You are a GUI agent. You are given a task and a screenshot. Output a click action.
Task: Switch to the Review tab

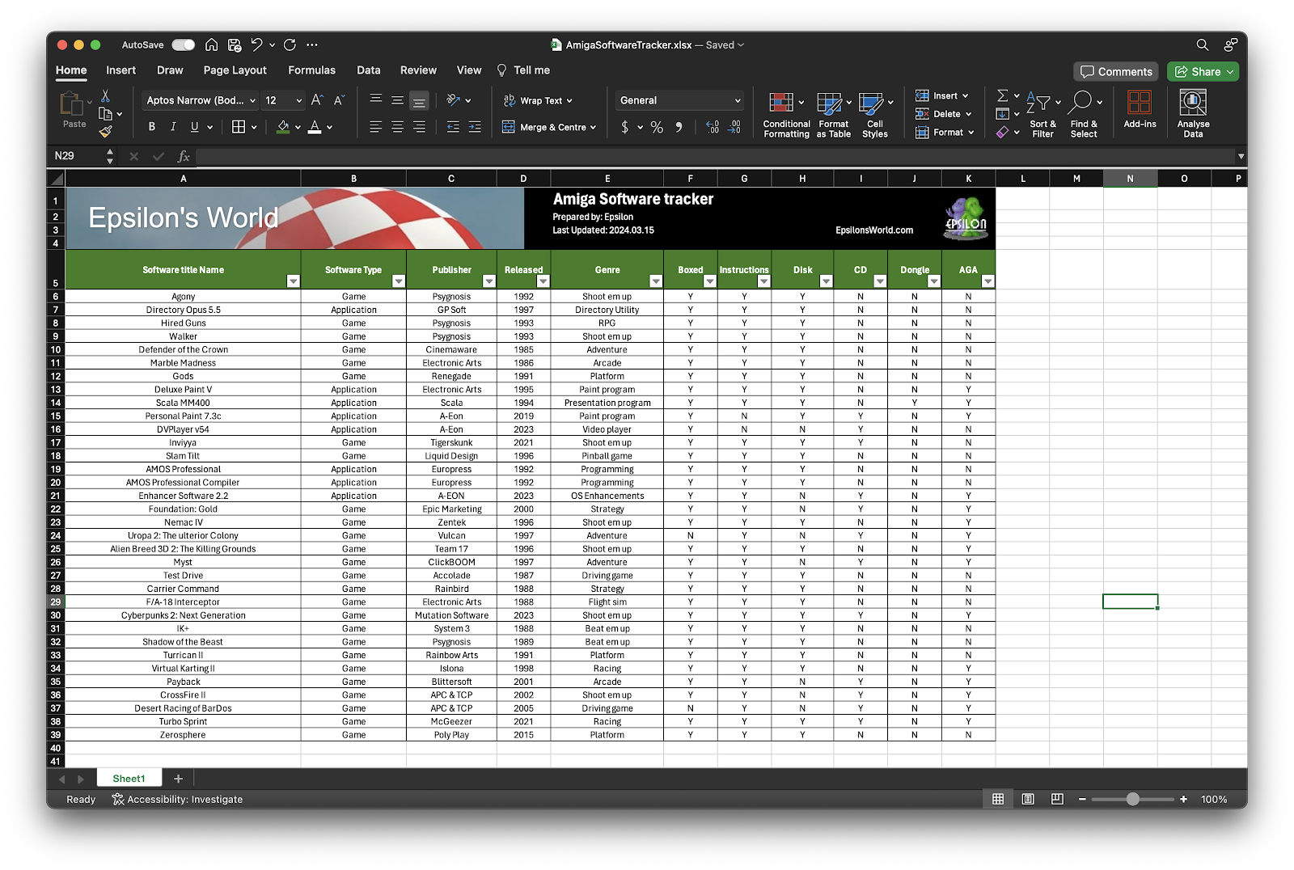coord(418,70)
